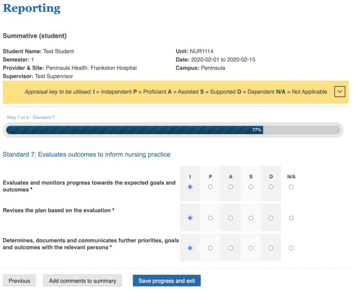Image resolution: width=355 pixels, height=289 pixels.
Task: Select Assisted for Determines, documents and communicates
Action: coord(231,248)
